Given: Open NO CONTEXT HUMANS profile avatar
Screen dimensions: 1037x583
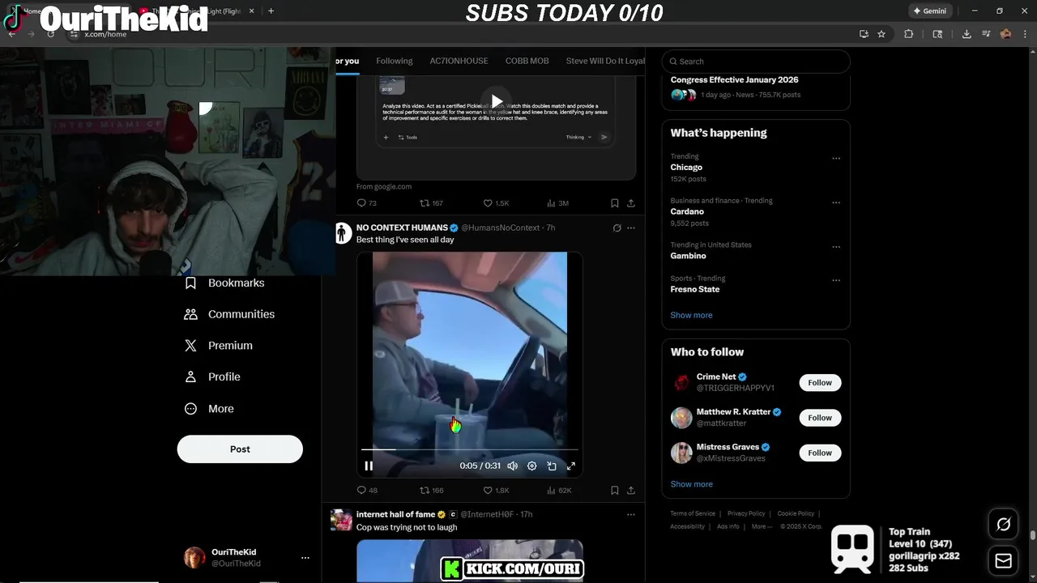Looking at the screenshot, I should [x=343, y=233].
